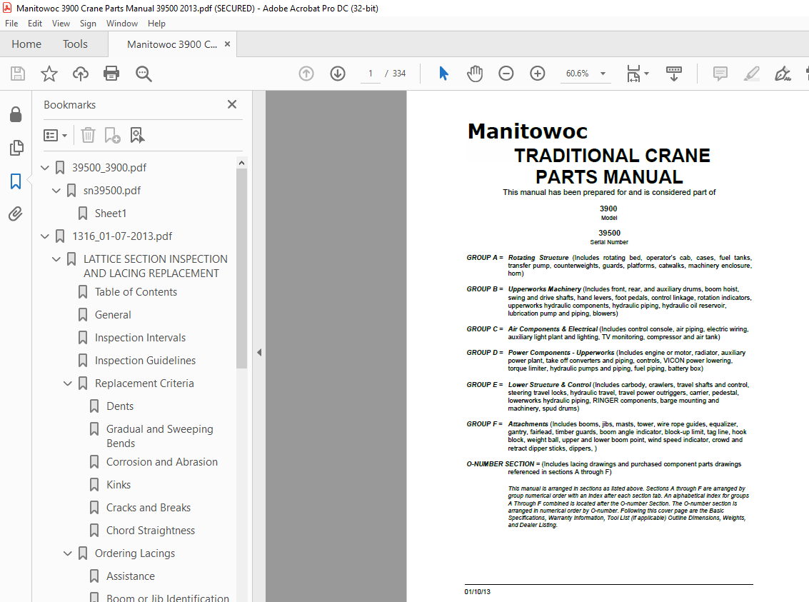Collapse LATTICE SECTION INSPECTION bookmark

tap(56, 259)
